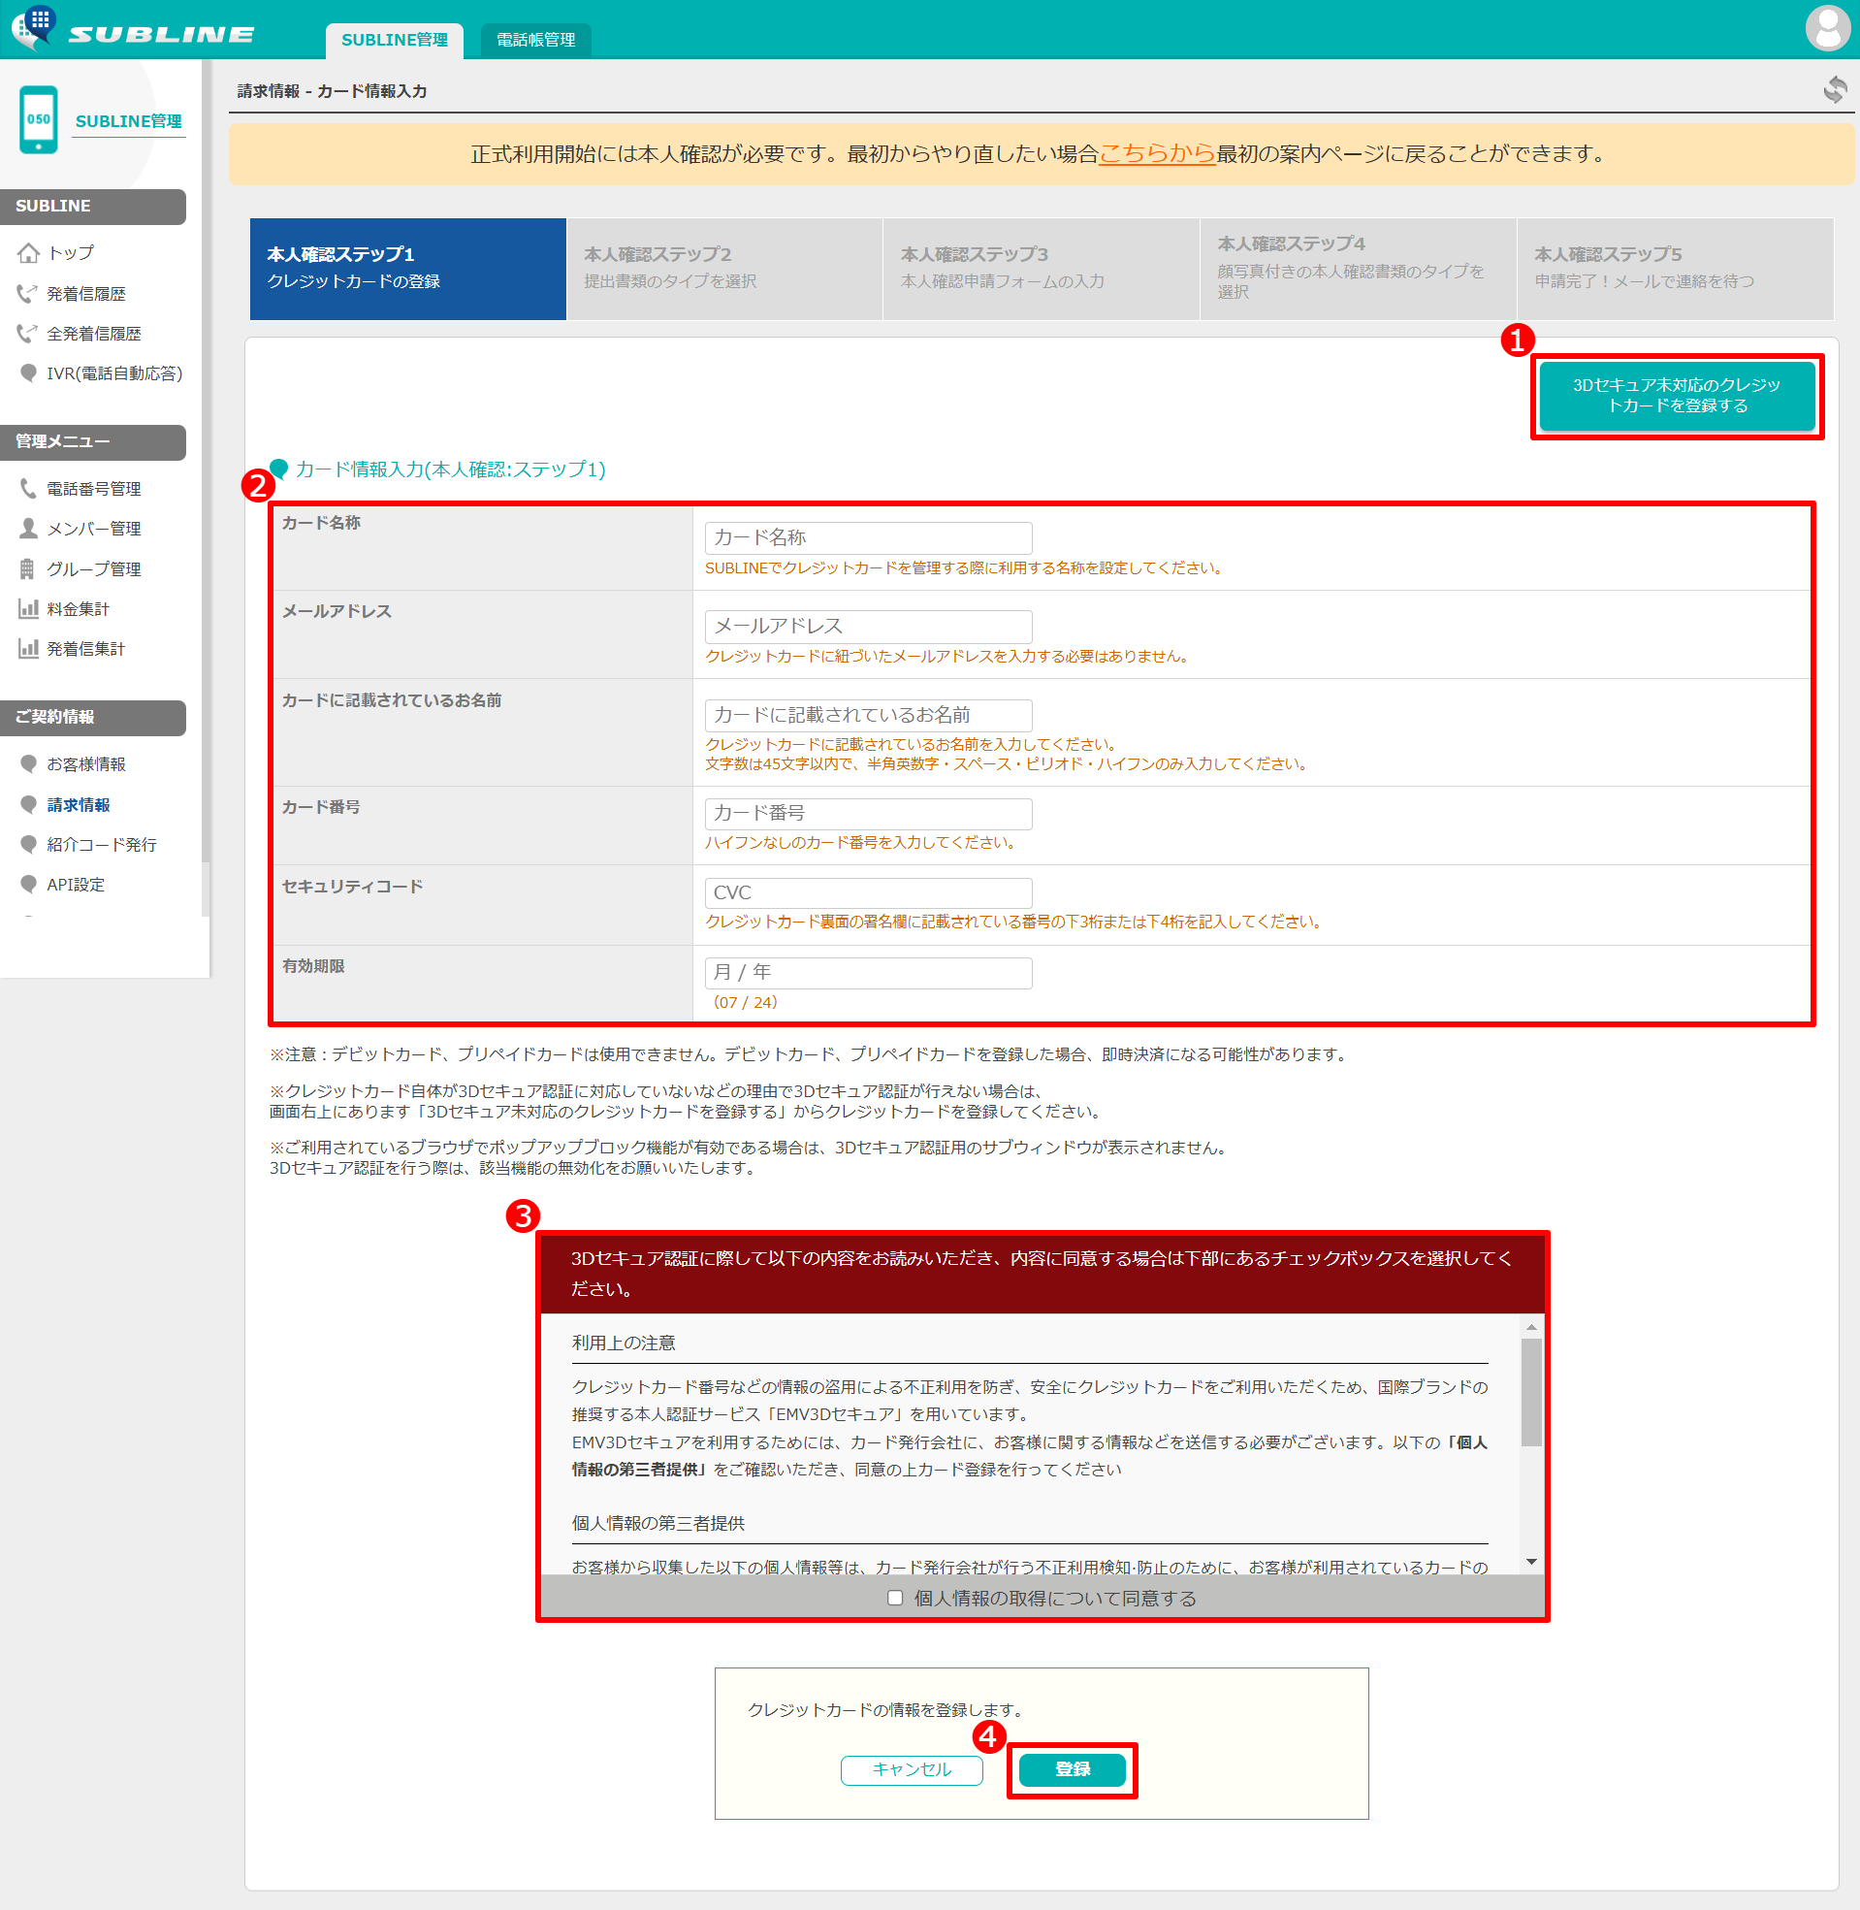Open お客様情報 in the sidebar
The width and height of the screenshot is (1860, 1910).
[x=86, y=764]
